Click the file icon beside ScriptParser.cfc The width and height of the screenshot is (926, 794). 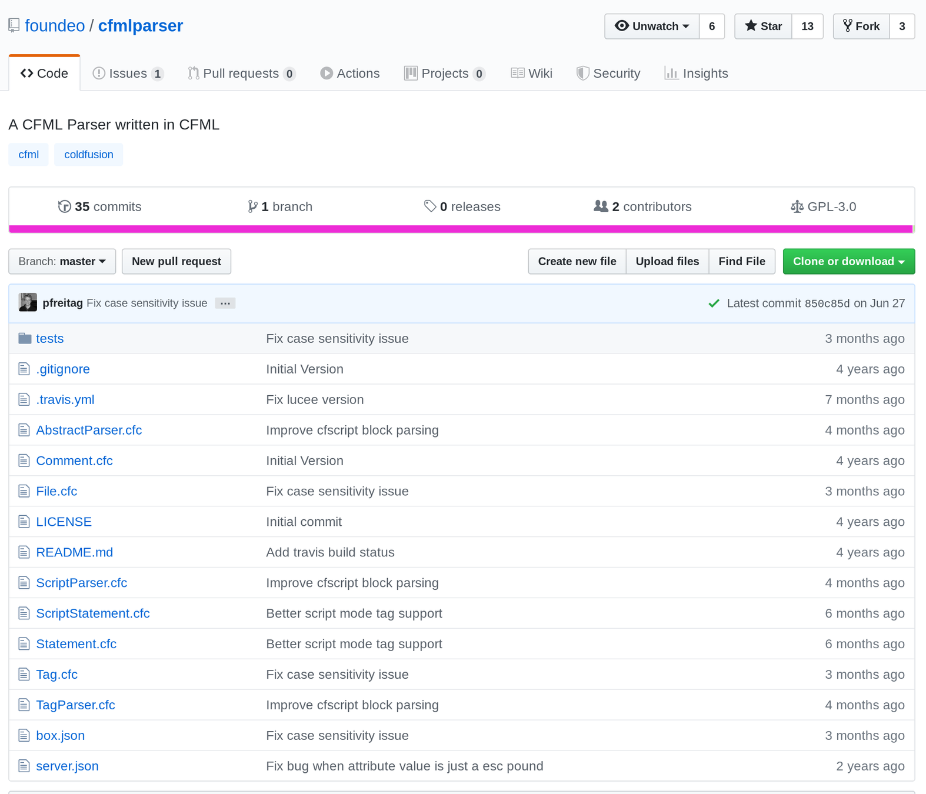24,583
